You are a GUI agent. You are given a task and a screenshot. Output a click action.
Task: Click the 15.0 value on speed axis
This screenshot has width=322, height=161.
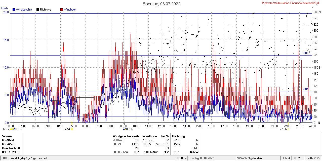(6, 40)
